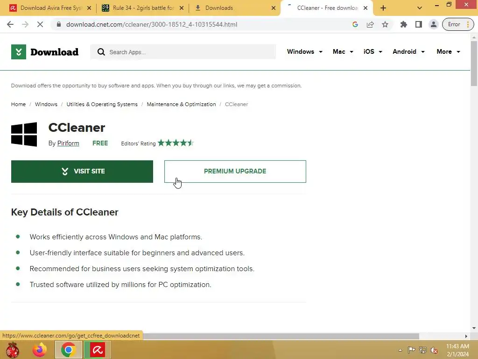Open Utilities & Operating Systems breadcrumb
The width and height of the screenshot is (478, 359).
102,104
